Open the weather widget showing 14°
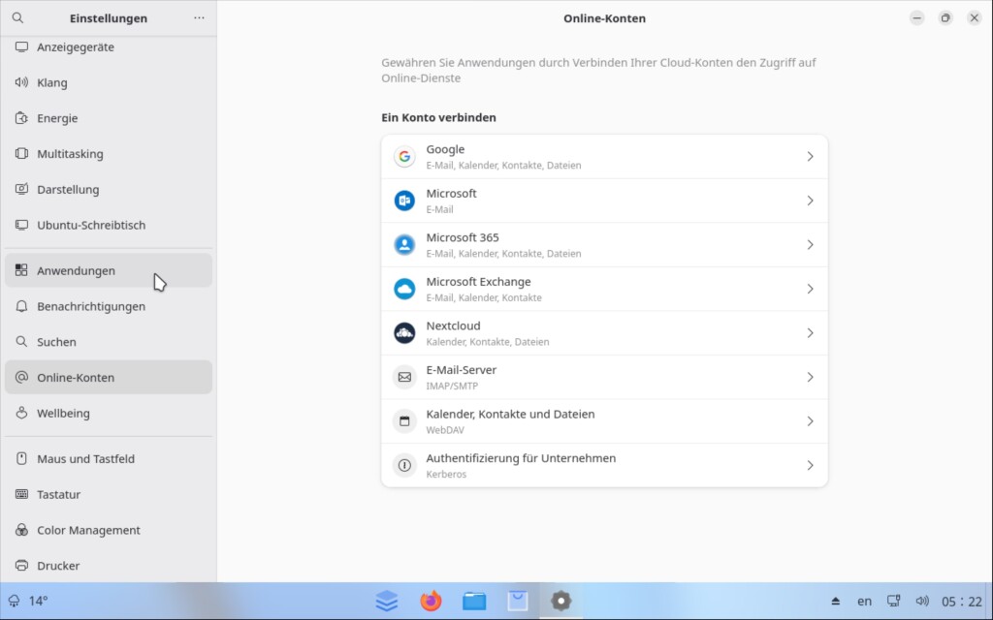 pyautogui.click(x=28, y=601)
